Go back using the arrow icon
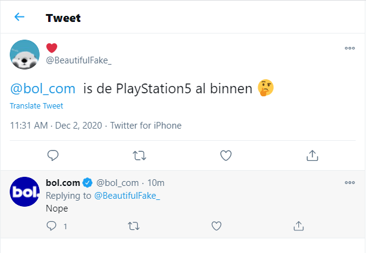Viewport: 366px width, 253px height. coord(19,17)
